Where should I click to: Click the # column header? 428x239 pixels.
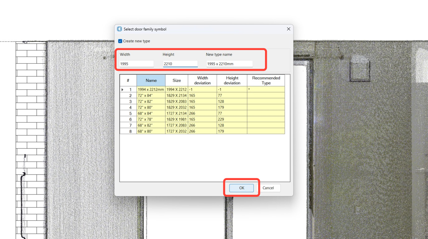(x=128, y=81)
